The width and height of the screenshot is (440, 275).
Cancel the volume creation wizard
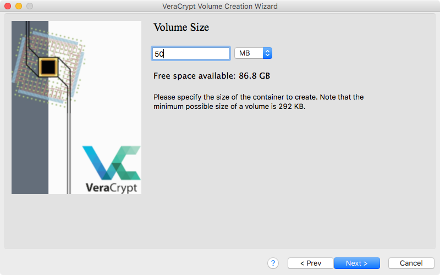click(411, 263)
